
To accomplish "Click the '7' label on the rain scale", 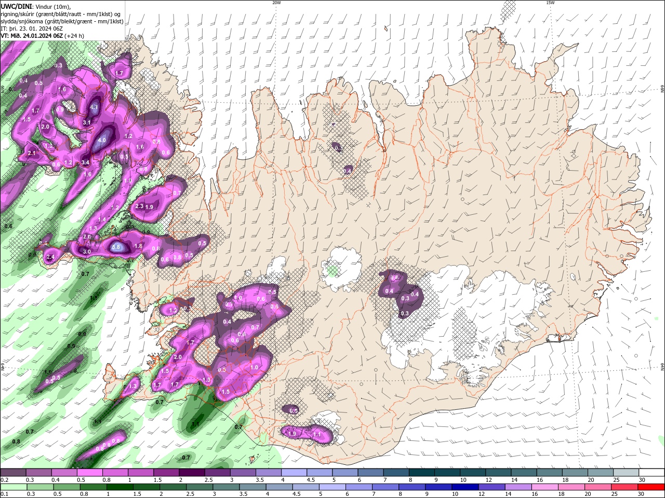I will [374, 494].
